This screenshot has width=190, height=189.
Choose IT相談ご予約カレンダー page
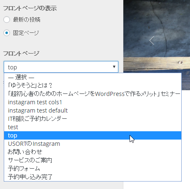(x=92, y=119)
